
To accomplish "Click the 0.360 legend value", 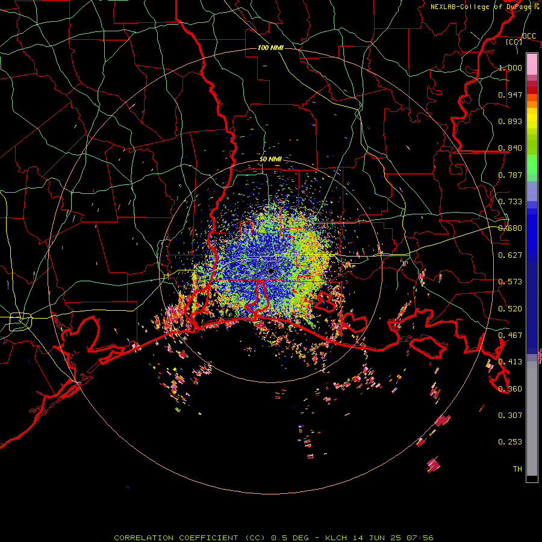I will [510, 389].
